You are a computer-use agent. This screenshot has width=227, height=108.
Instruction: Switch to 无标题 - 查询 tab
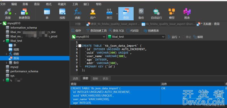209,24
